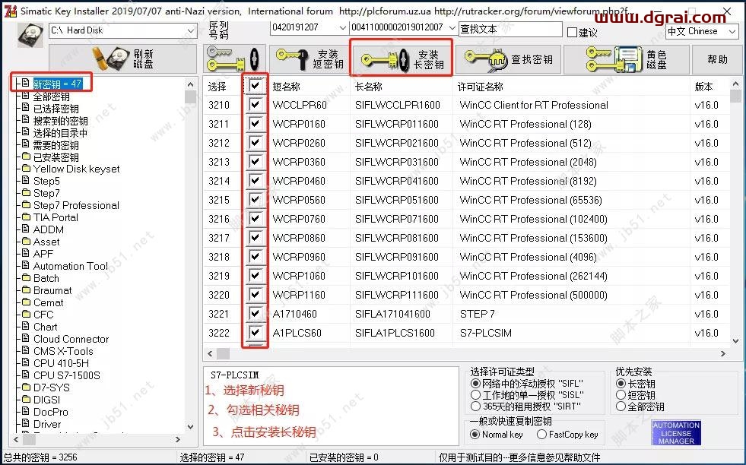Open the 已安装密钥 folder

pyautogui.click(x=56, y=157)
